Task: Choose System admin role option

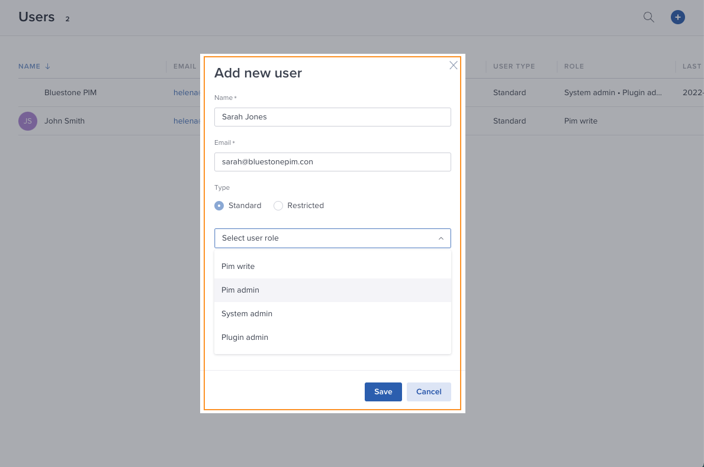Action: point(333,314)
